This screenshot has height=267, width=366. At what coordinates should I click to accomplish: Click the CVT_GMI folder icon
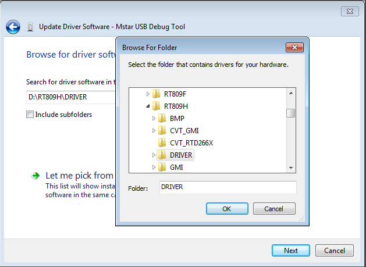tap(162, 130)
